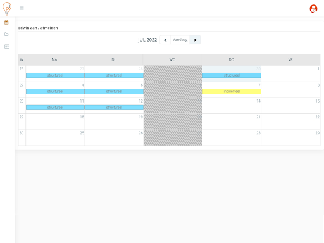Image resolution: width=324 pixels, height=243 pixels.
Task: Select structureel event on Monday 4
Action: [x=55, y=92]
